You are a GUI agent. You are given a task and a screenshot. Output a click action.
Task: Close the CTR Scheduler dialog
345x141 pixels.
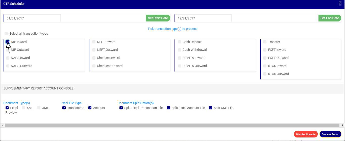tap(340, 3)
